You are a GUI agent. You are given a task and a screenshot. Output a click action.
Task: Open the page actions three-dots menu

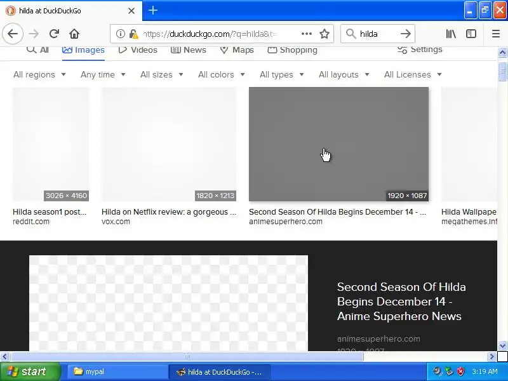pos(307,34)
